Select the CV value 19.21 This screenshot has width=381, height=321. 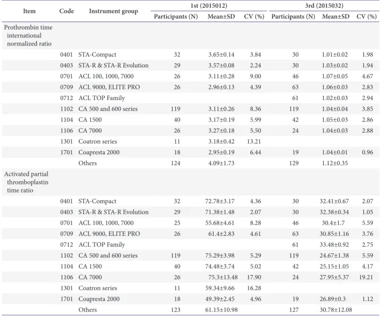click(366, 277)
